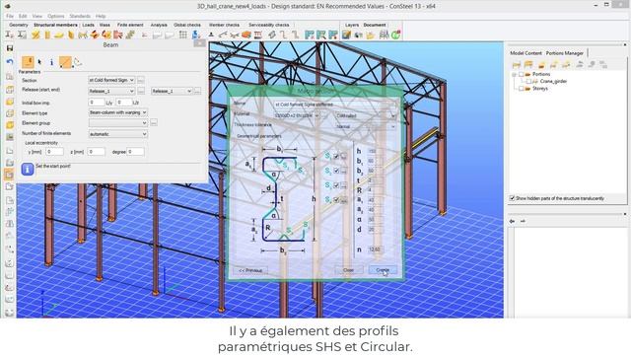
Task: Toggle the S4 stiffener checkbox
Action: 336,200
